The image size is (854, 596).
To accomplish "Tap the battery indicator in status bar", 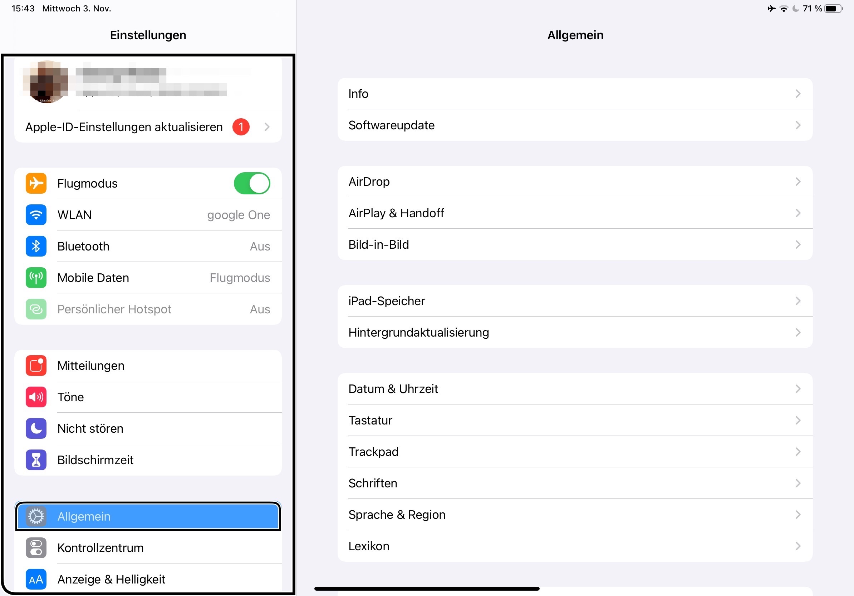I will point(833,9).
